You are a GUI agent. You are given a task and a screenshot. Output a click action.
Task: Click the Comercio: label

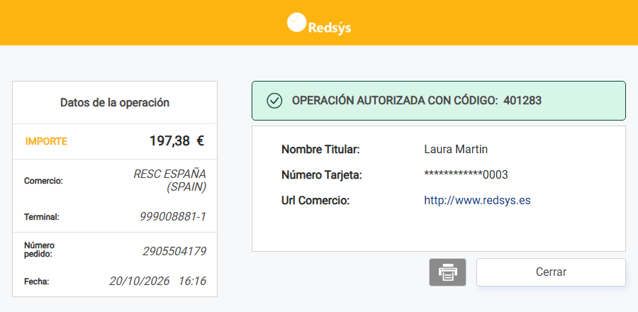point(43,181)
